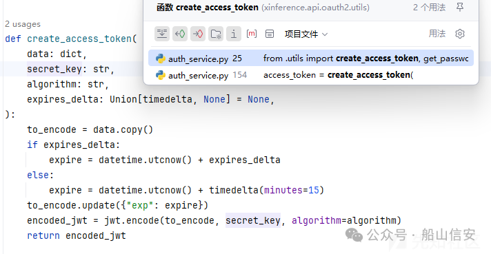This screenshot has height=254, width=491.
Task: Click the '用法' label in the popup toolbar
Action: pyautogui.click(x=437, y=34)
